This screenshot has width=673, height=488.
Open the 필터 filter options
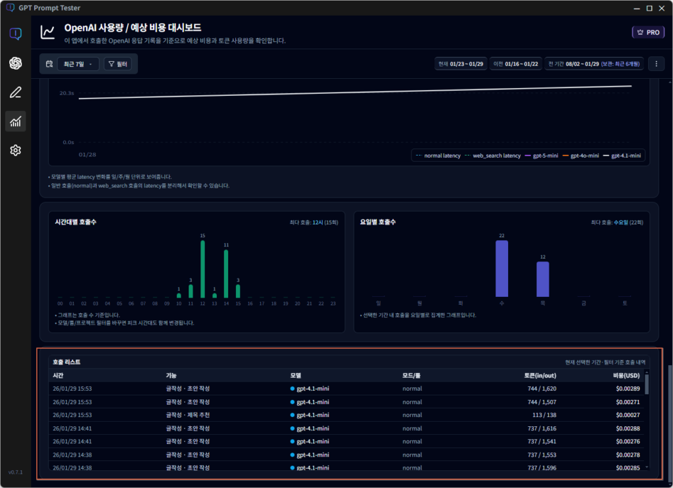[118, 64]
